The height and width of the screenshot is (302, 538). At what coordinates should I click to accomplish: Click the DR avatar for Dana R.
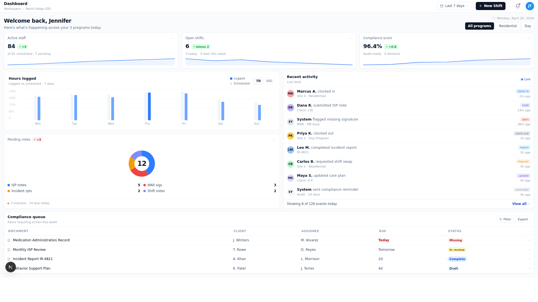(291, 108)
